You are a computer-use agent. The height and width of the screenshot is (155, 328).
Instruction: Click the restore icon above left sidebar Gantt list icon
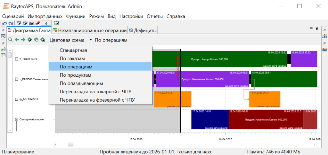(x=3, y=30)
